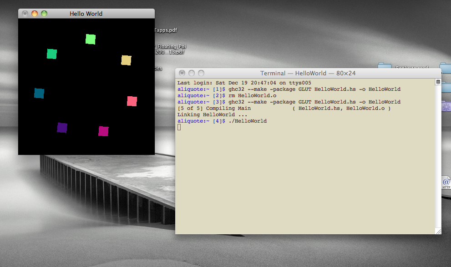Select the tan yellow square in Hello World
Image resolution: width=451 pixels, height=267 pixels.
pyautogui.click(x=126, y=60)
